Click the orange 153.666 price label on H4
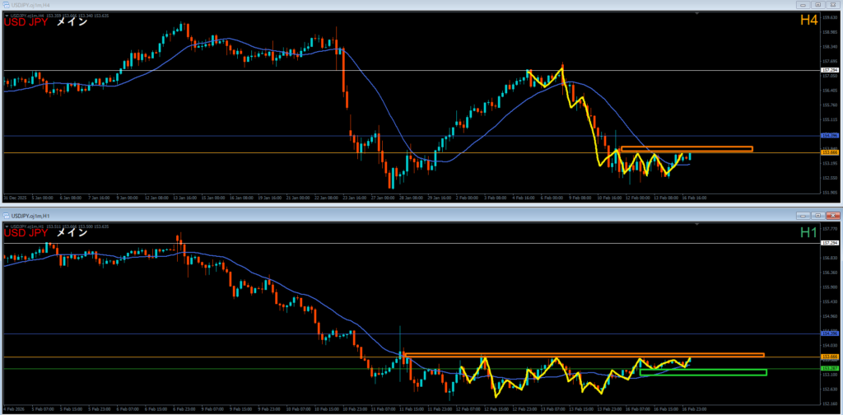 pyautogui.click(x=830, y=153)
